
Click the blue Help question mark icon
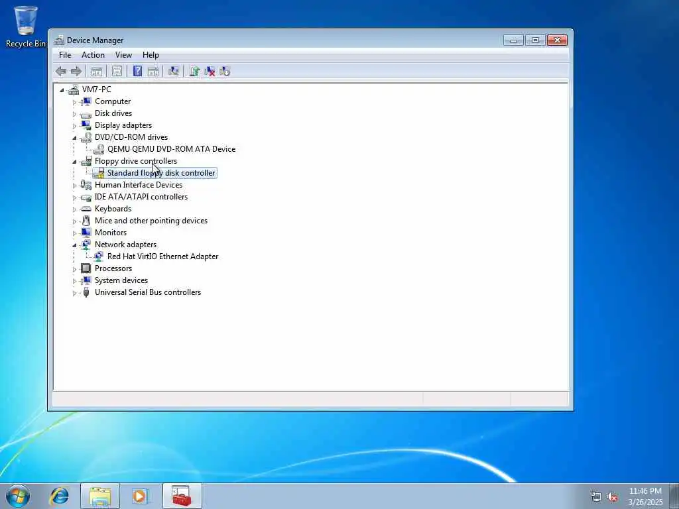[137, 71]
